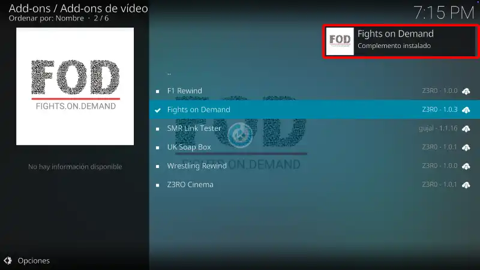Click the installed checkmark beside Fights on Demand
Image resolution: width=480 pixels, height=270 pixels.
click(158, 110)
